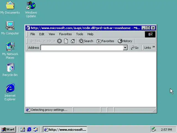Open the Edit menu
This screenshot has height=133, width=177.
(x=42, y=34)
